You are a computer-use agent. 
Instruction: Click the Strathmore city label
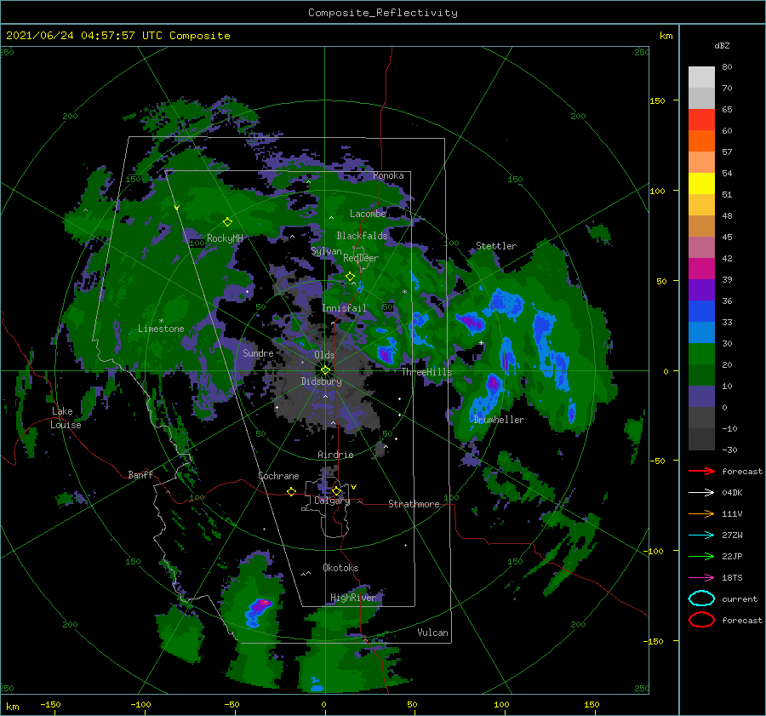click(x=414, y=504)
